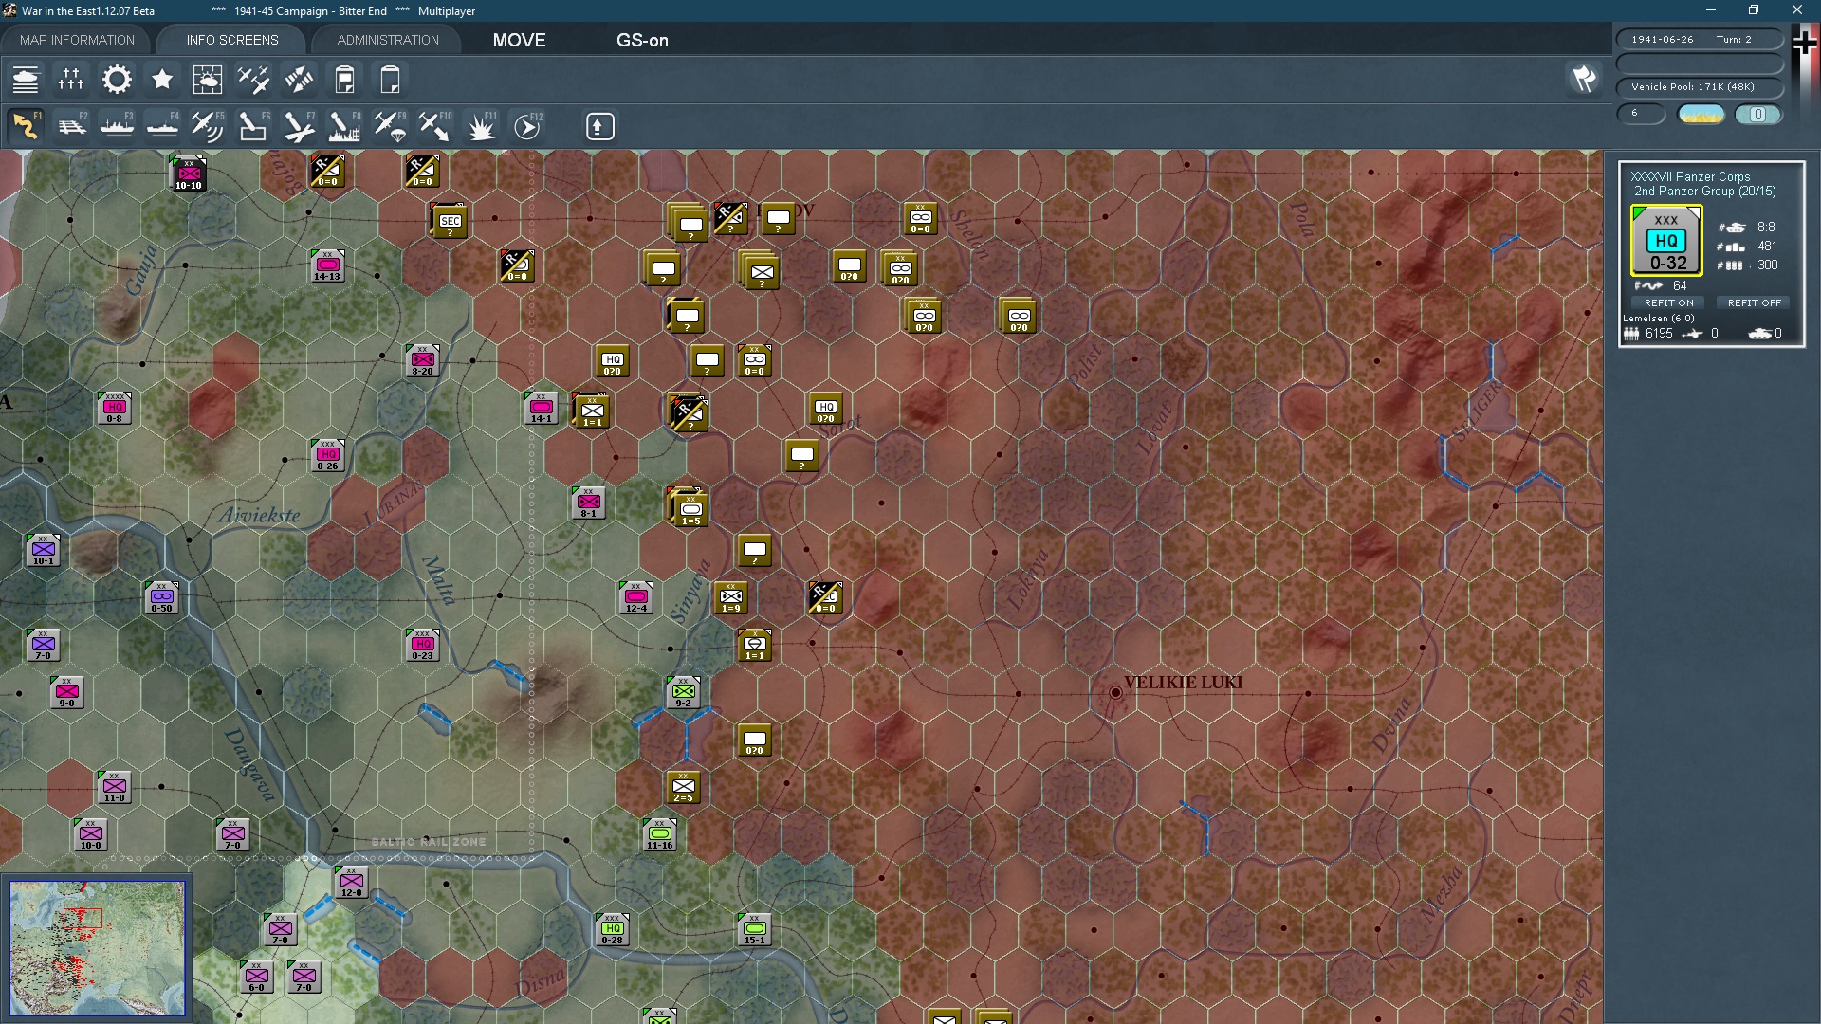
Task: Click the XXXXVII Panzer Corps unit name link
Action: [x=1690, y=176]
